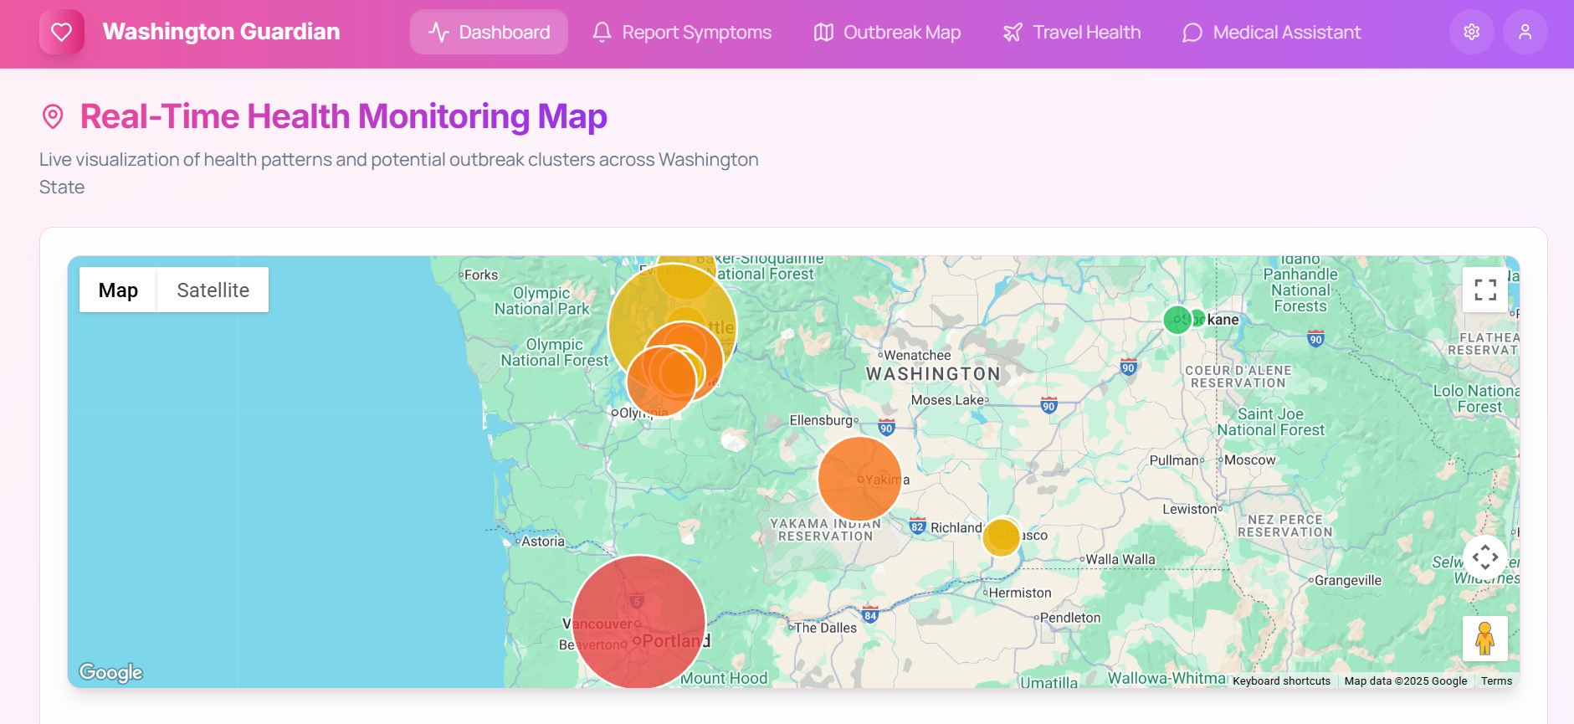Click The Dalles map label
1574x724 pixels.
point(825,628)
